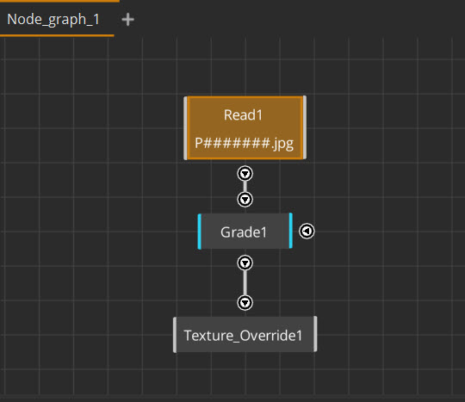Image resolution: width=465 pixels, height=402 pixels.
Task: Click the mask port right of Grade1
Action: click(x=307, y=232)
